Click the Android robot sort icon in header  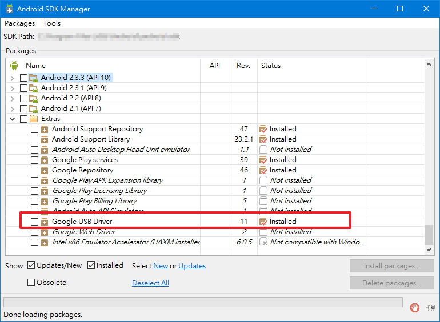point(14,66)
